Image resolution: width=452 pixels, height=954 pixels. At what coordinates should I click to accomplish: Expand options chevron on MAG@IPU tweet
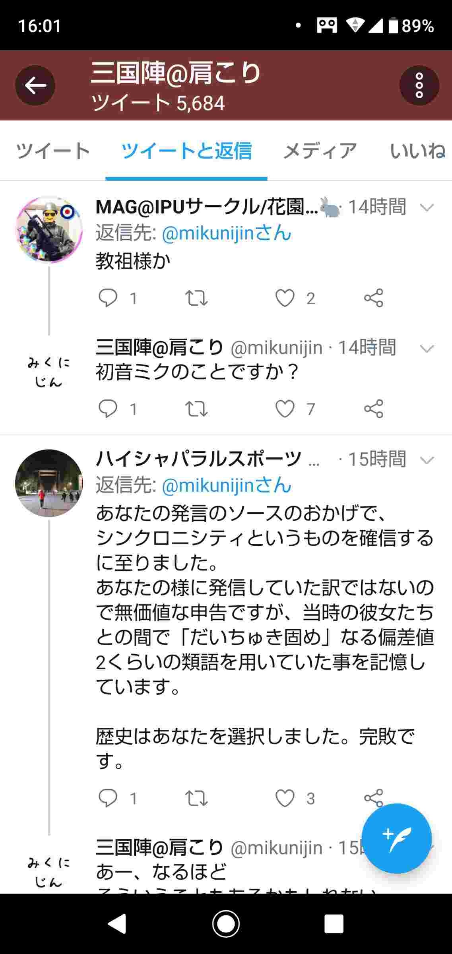427,207
